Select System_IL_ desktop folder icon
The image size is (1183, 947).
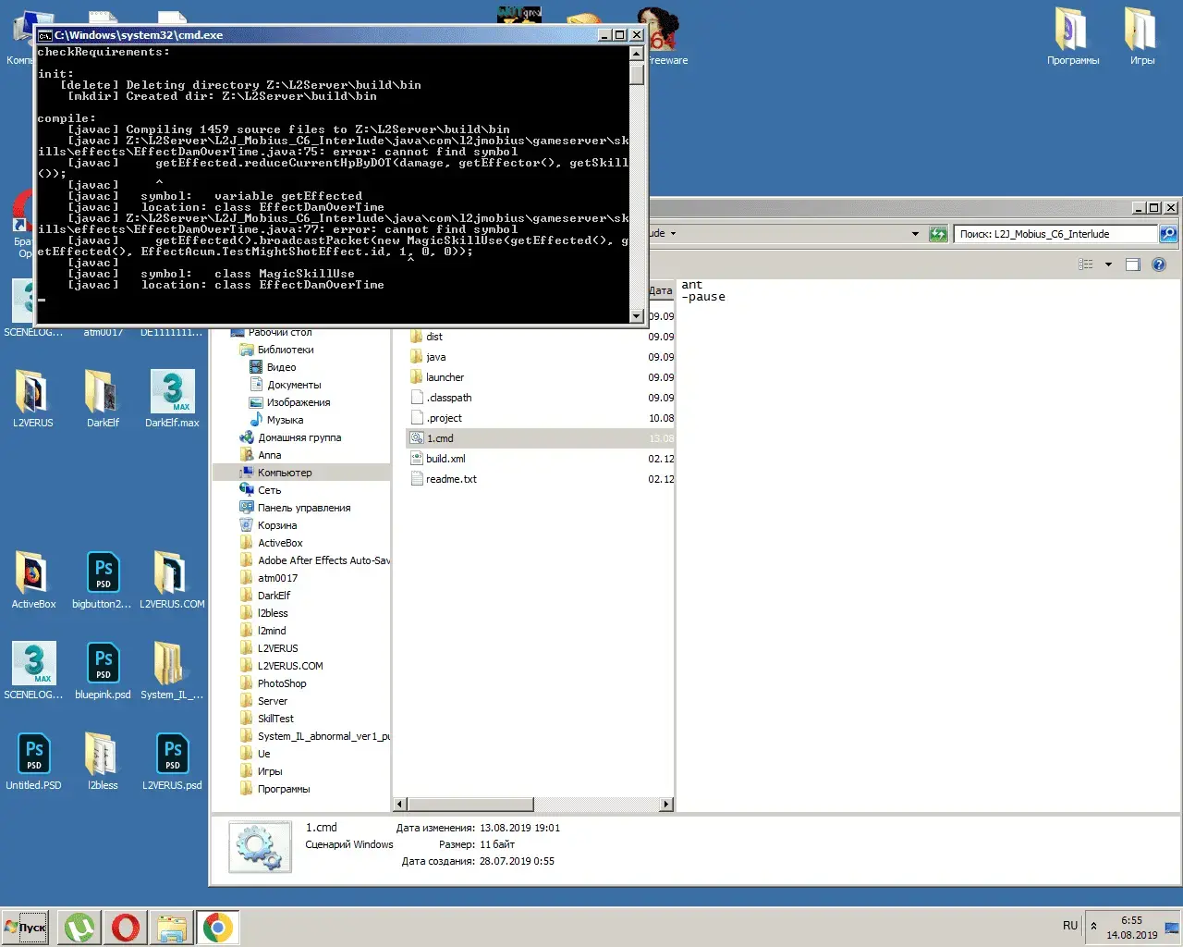pos(172,670)
